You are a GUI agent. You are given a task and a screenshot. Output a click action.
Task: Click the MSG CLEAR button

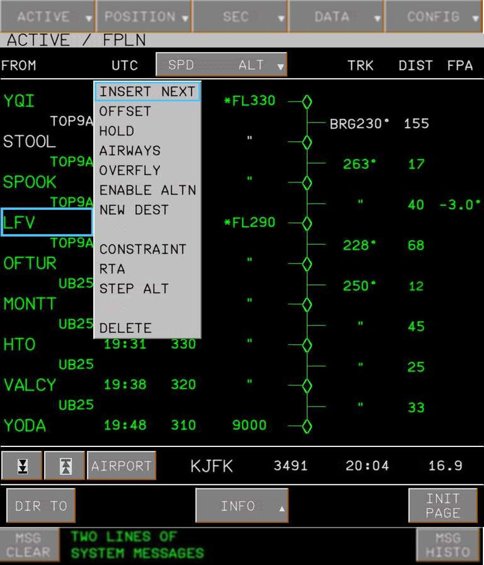[29, 545]
